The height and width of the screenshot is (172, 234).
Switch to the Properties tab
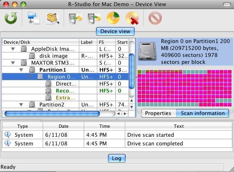click(158, 113)
